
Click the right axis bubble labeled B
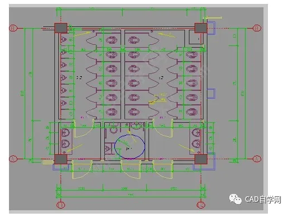[x=257, y=28]
